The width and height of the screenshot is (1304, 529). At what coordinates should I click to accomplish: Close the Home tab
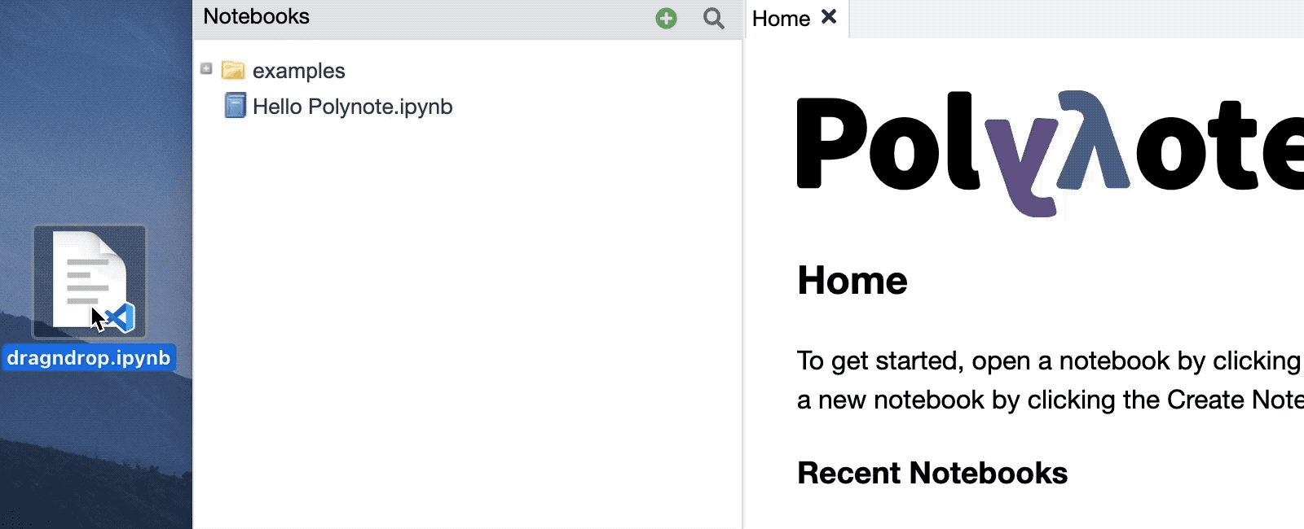[829, 17]
